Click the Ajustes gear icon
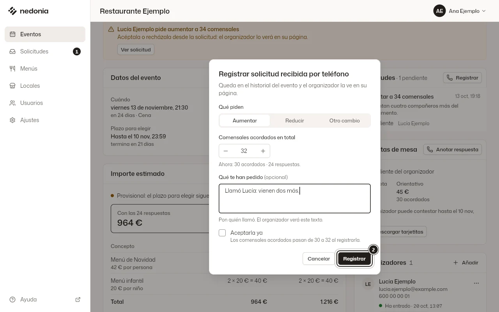 click(x=12, y=120)
